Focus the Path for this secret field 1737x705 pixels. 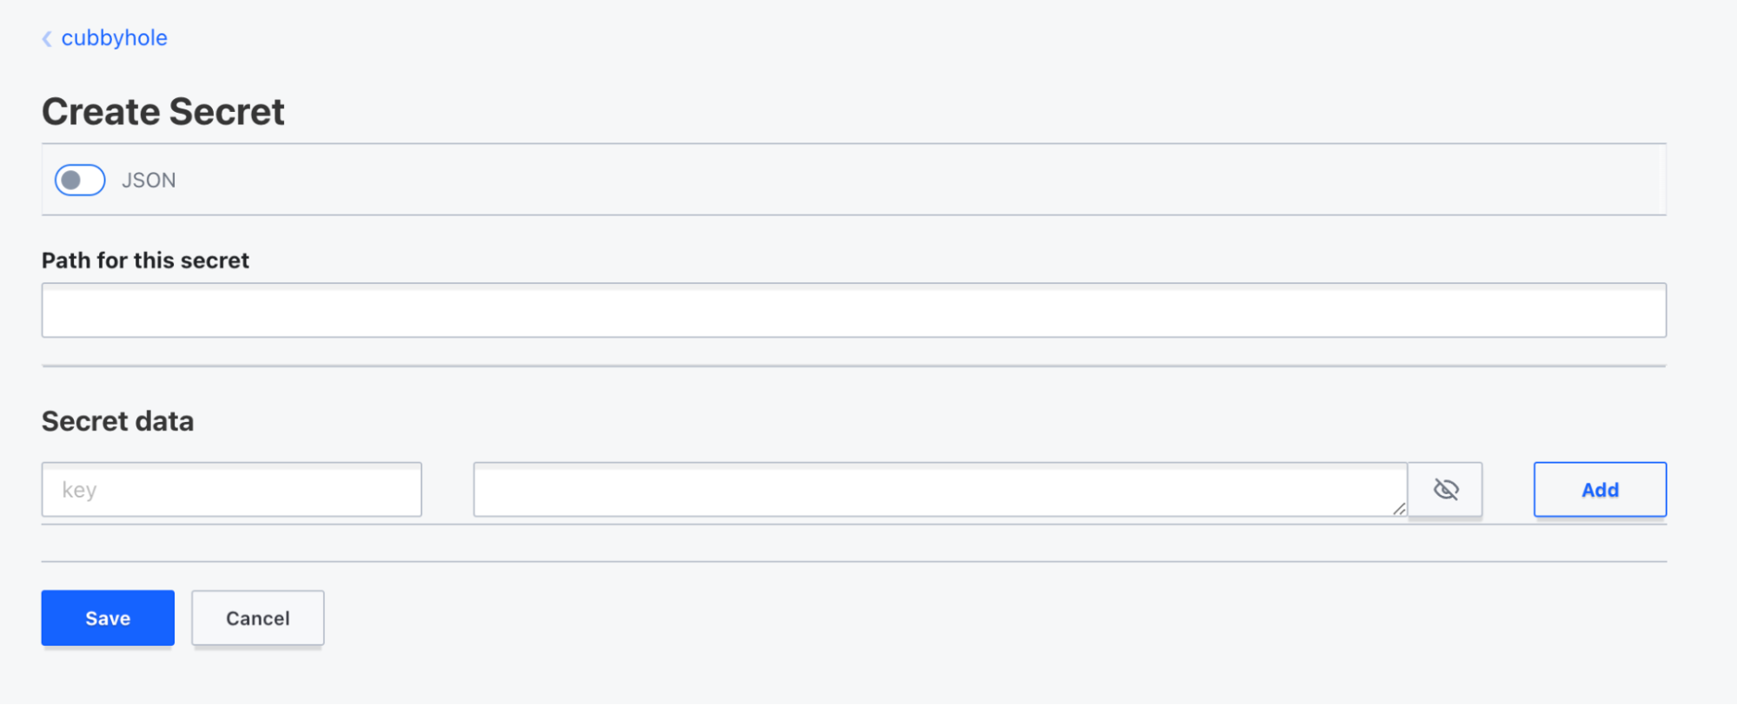853,310
